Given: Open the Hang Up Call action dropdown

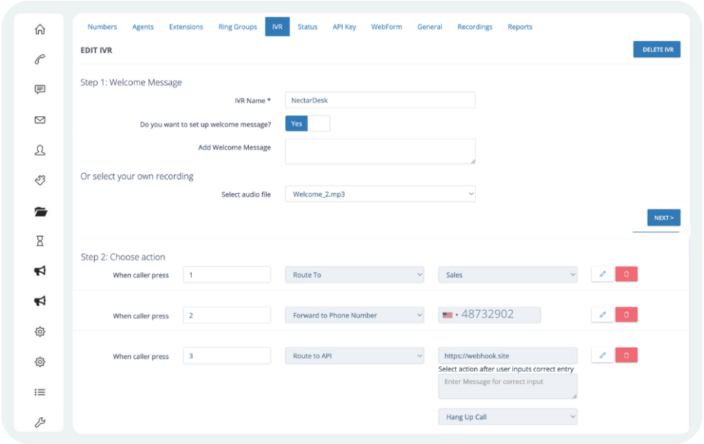Looking at the screenshot, I should [x=507, y=417].
